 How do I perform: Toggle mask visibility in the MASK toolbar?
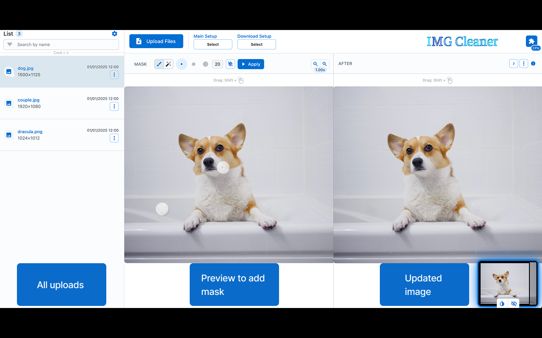point(230,64)
